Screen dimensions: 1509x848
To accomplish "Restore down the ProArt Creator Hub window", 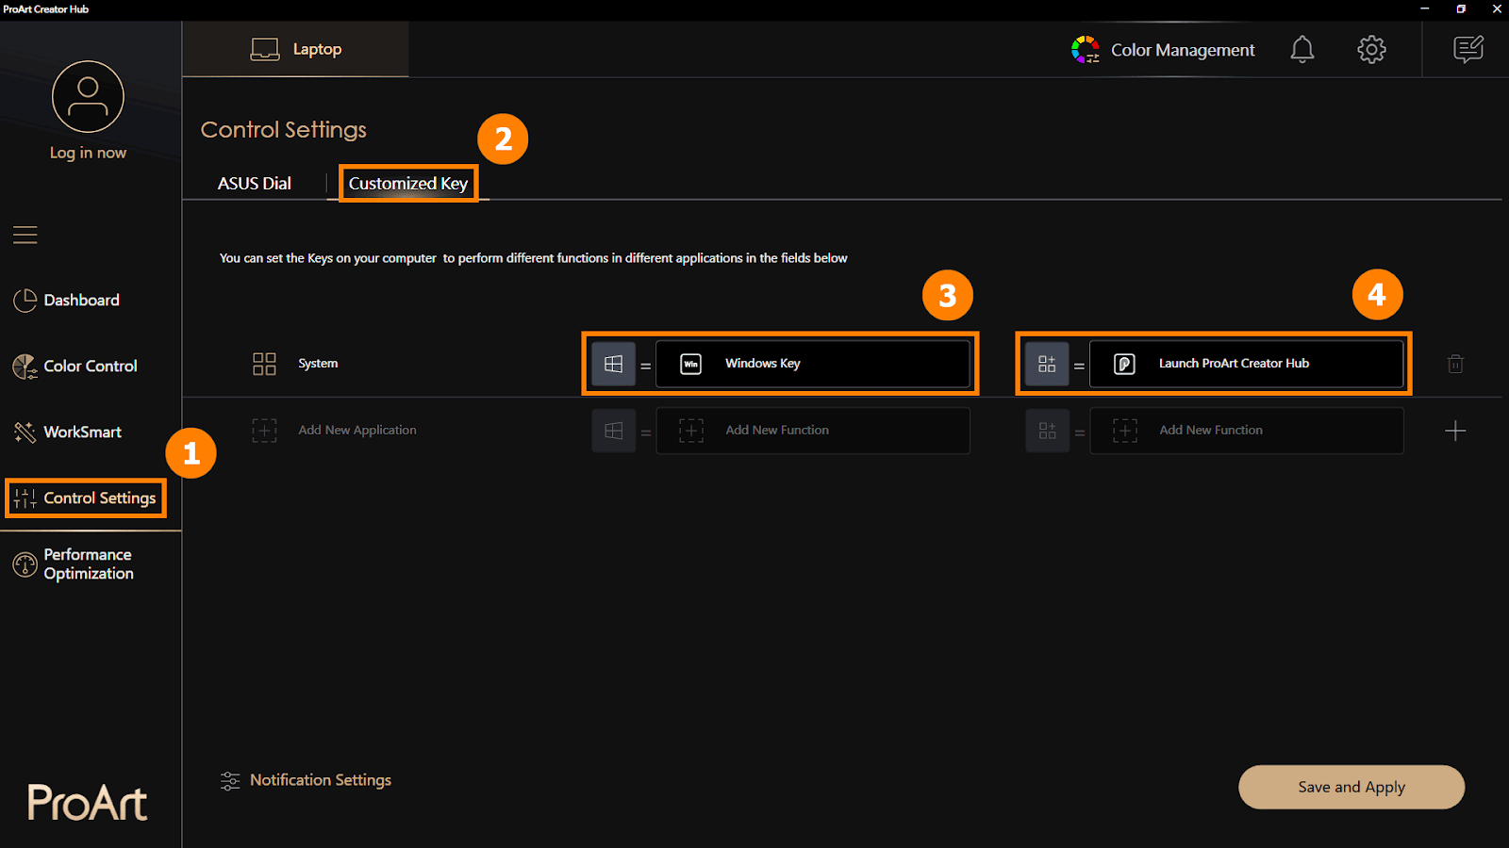I will (1461, 8).
